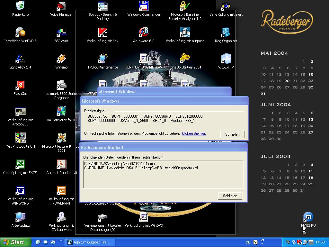Screen dimensions: 329x247
Task: Launch Voice Manager from the desktop
Action: (x=61, y=9)
